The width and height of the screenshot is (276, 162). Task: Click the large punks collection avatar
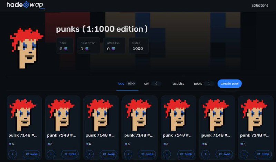tap(27, 48)
